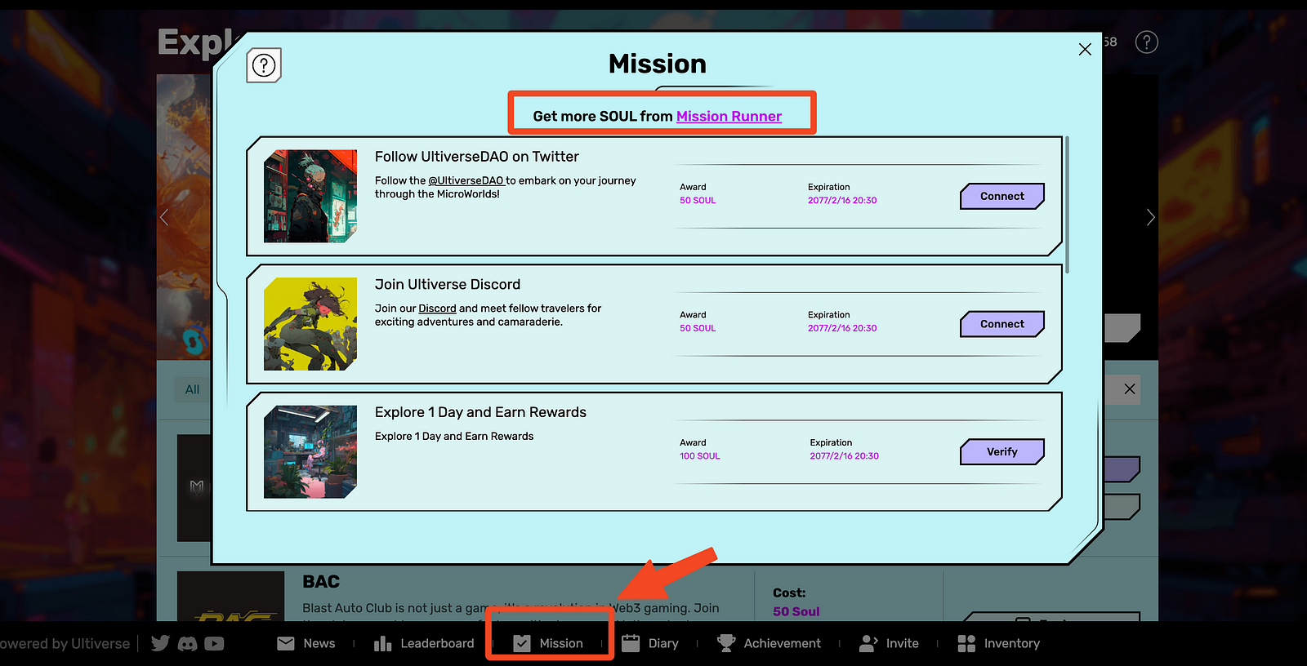This screenshot has height=666, width=1307.
Task: Click Follow UltiverseDAO on Twitter title
Action: point(477,157)
